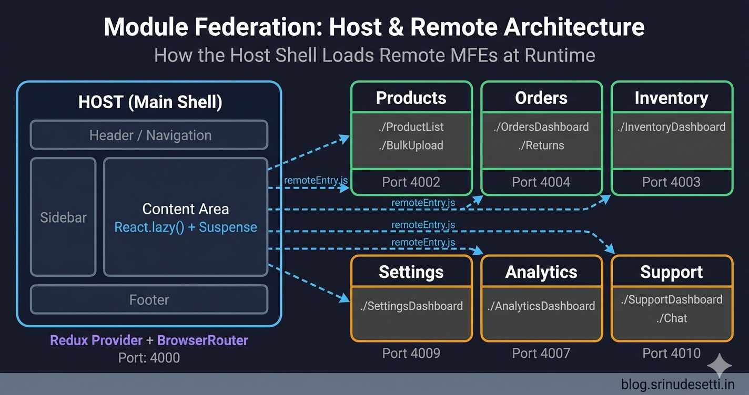Click the 'Analytics' remote heading
749x395 pixels.
coord(541,272)
